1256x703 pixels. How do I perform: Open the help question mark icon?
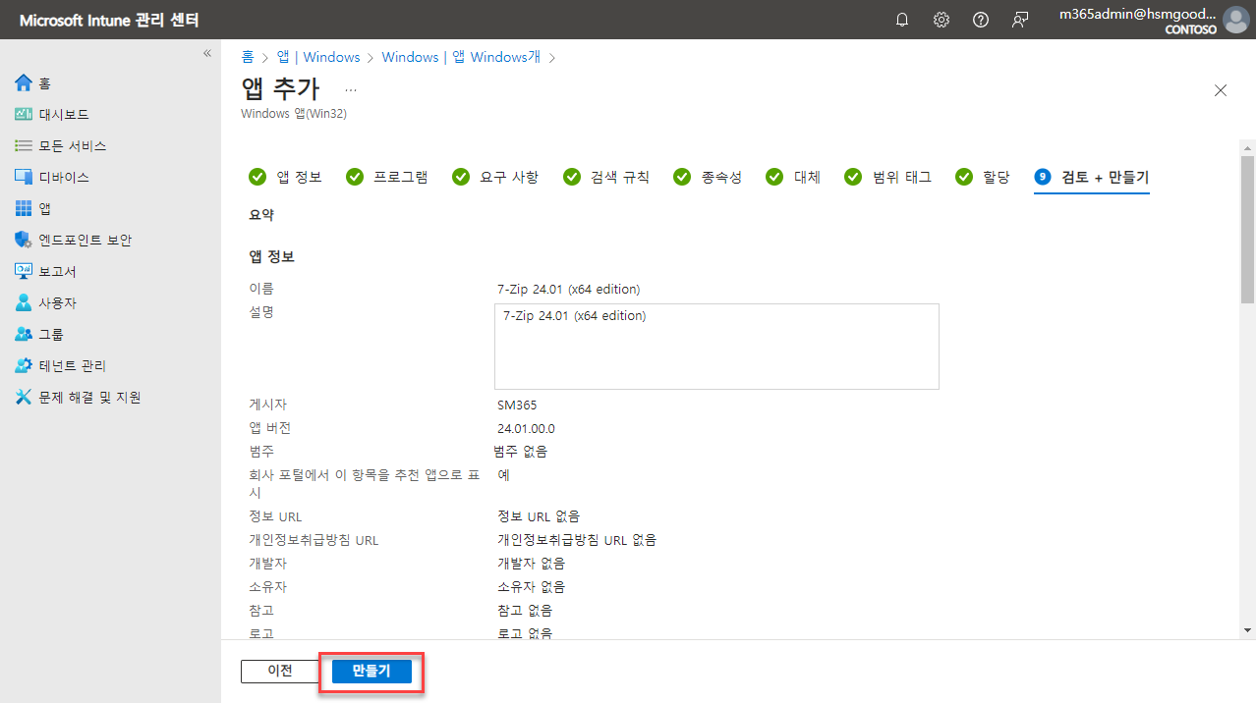[980, 19]
